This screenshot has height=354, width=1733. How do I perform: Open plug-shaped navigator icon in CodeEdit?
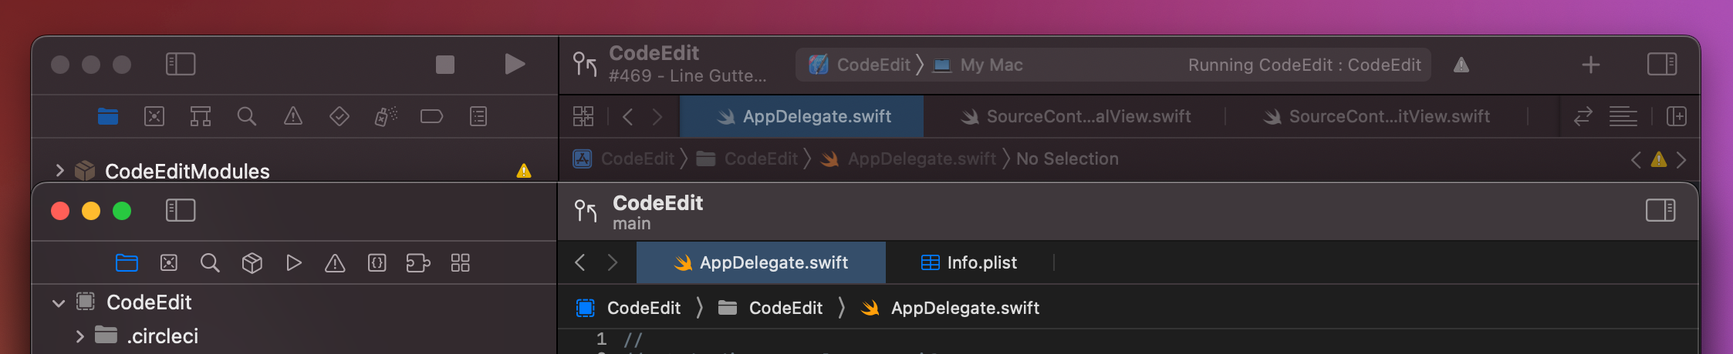point(418,263)
